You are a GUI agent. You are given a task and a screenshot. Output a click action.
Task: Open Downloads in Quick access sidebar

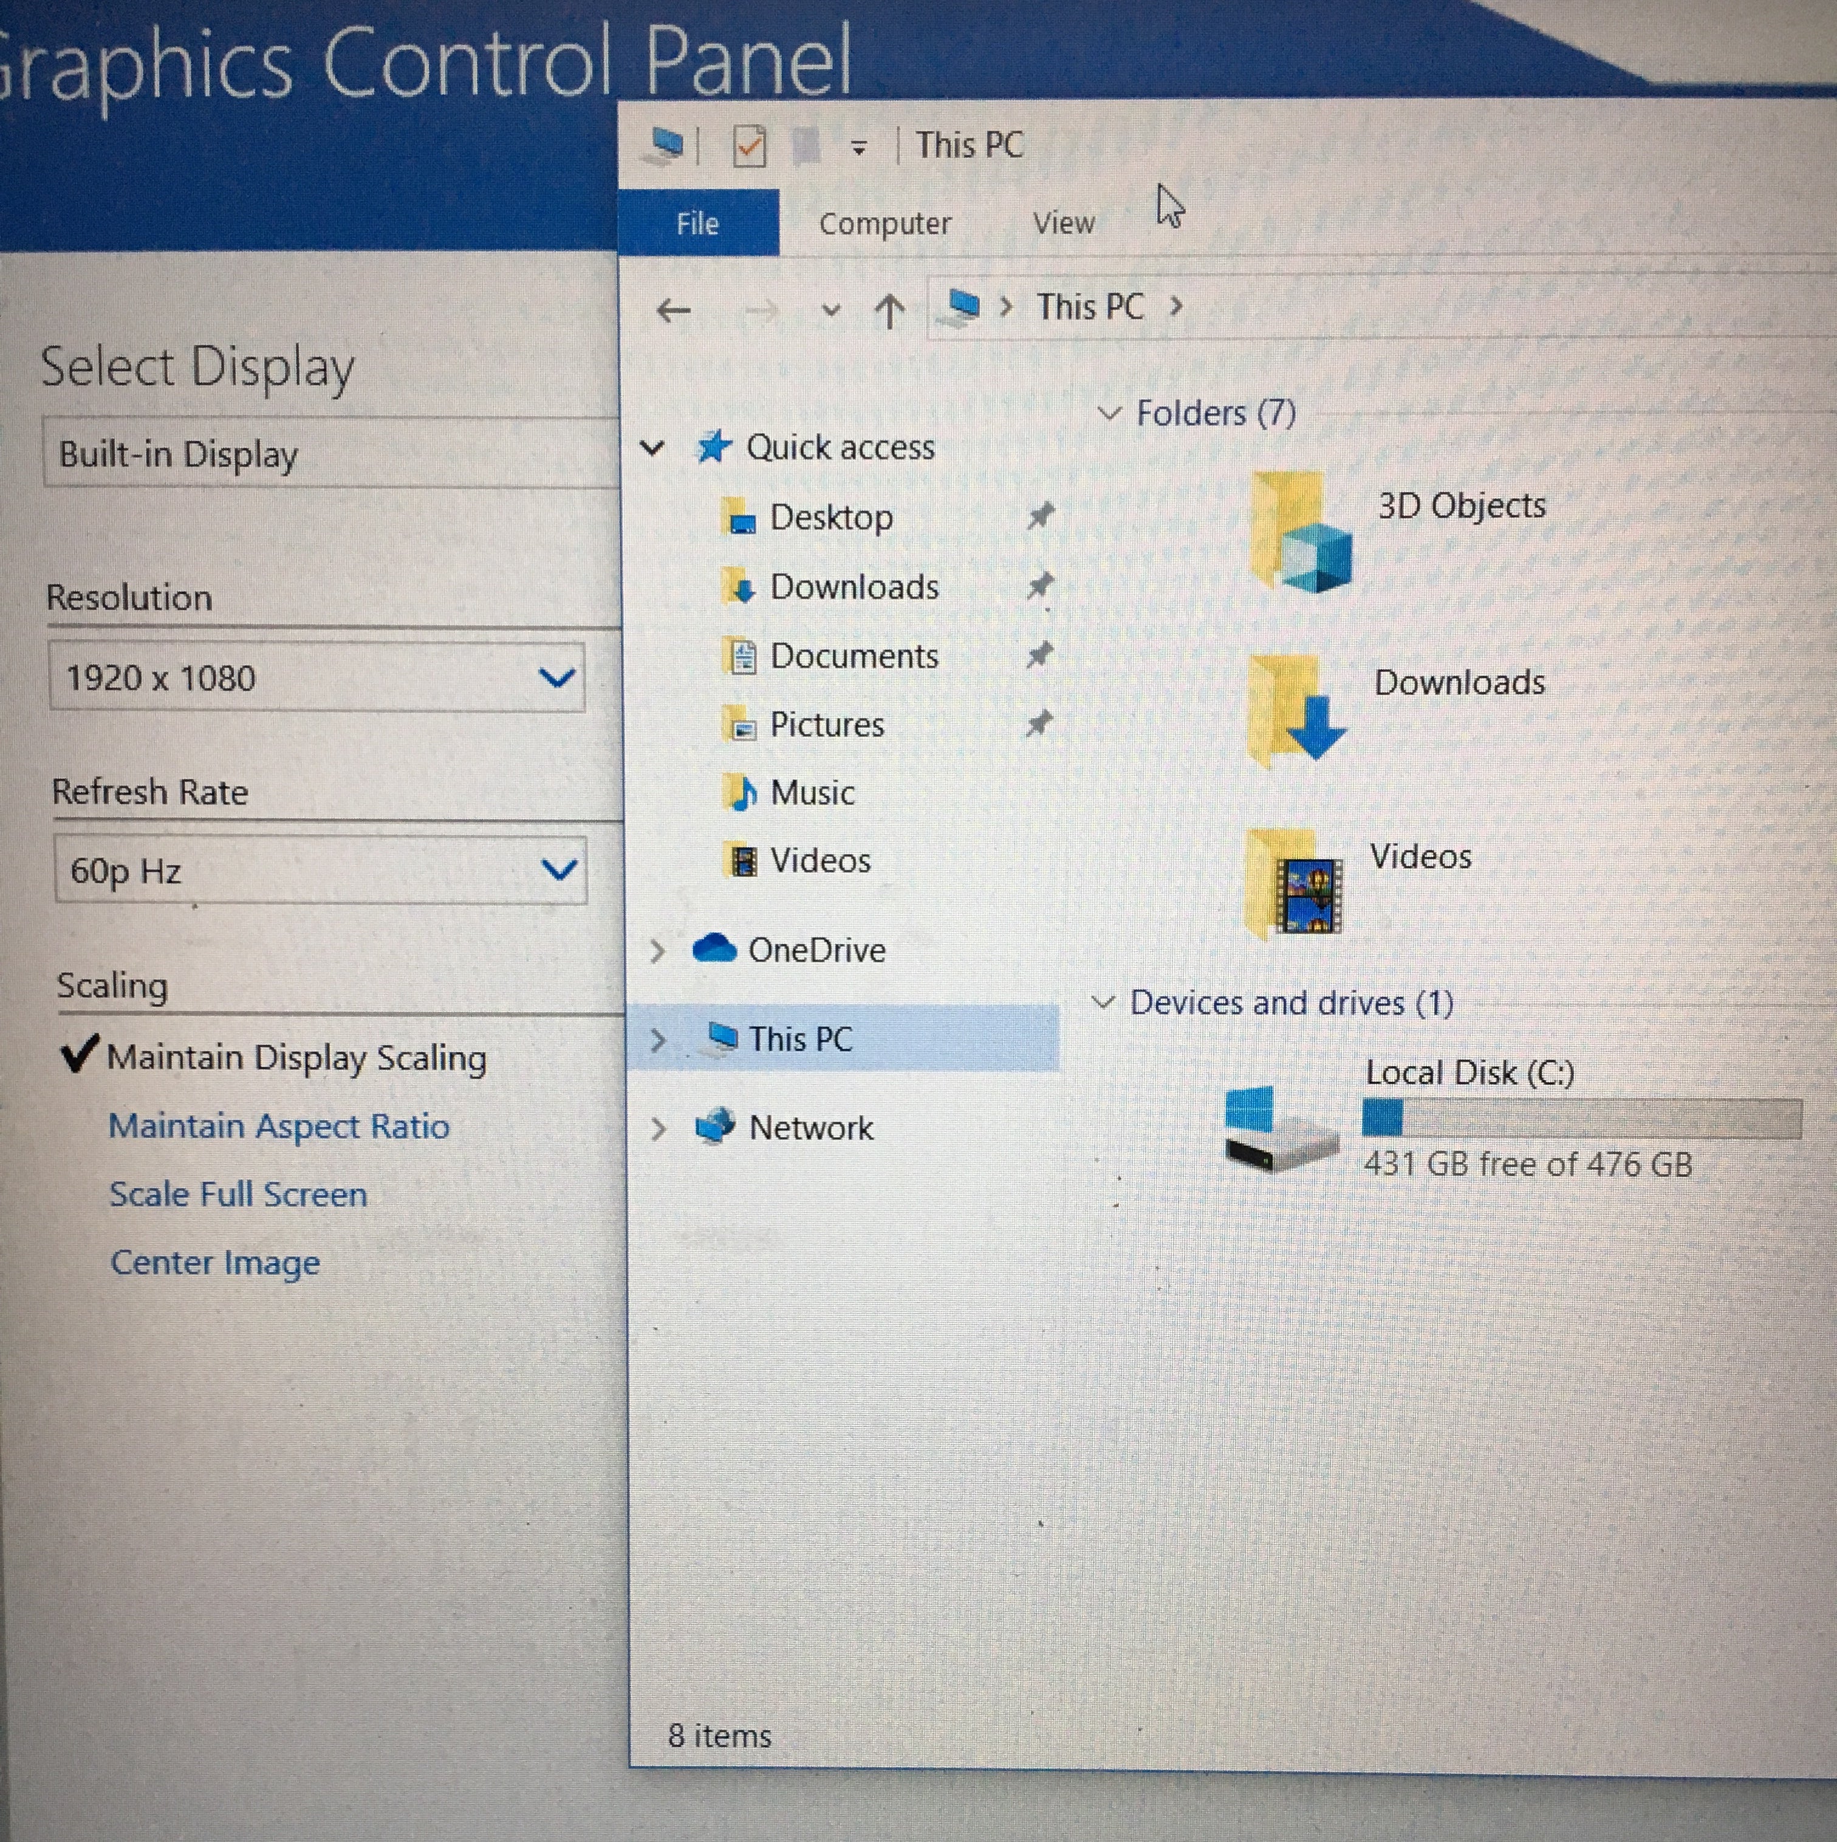click(x=854, y=586)
